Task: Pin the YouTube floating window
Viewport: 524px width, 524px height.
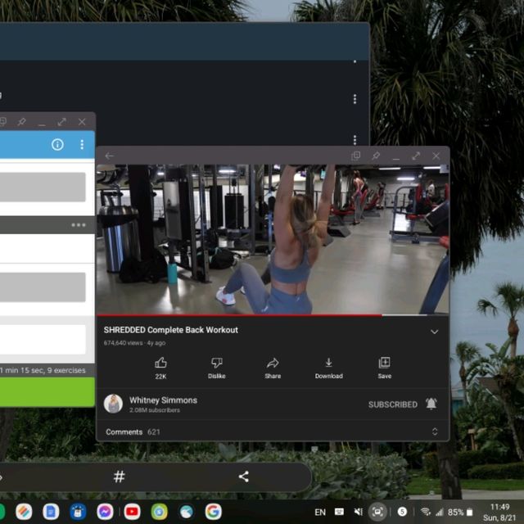Action: pyautogui.click(x=376, y=156)
